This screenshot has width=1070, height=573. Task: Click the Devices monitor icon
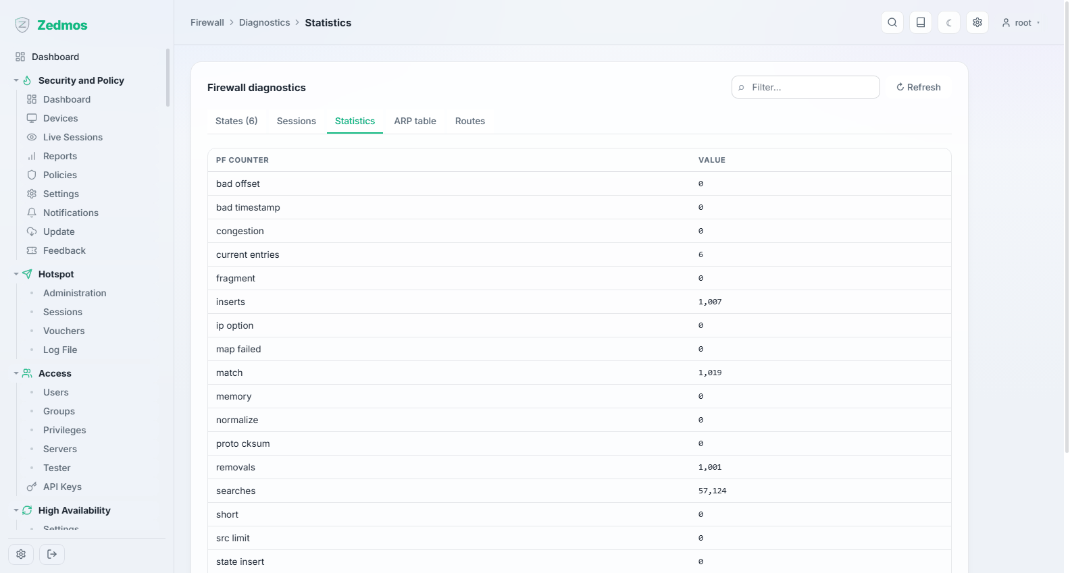point(32,118)
